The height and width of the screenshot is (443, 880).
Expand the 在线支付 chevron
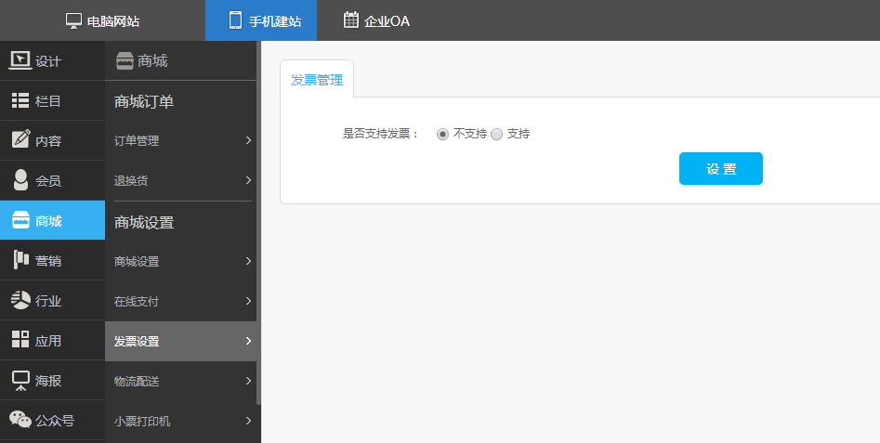pos(248,301)
